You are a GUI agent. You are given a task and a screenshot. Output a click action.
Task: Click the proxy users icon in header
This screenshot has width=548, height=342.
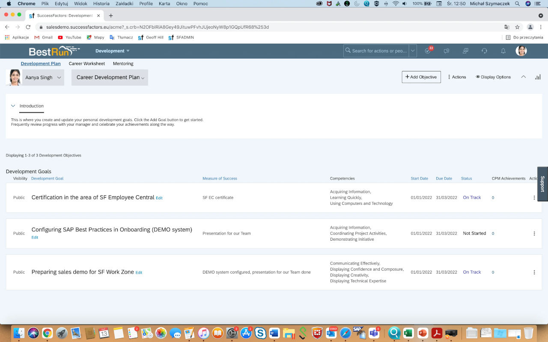[465, 51]
